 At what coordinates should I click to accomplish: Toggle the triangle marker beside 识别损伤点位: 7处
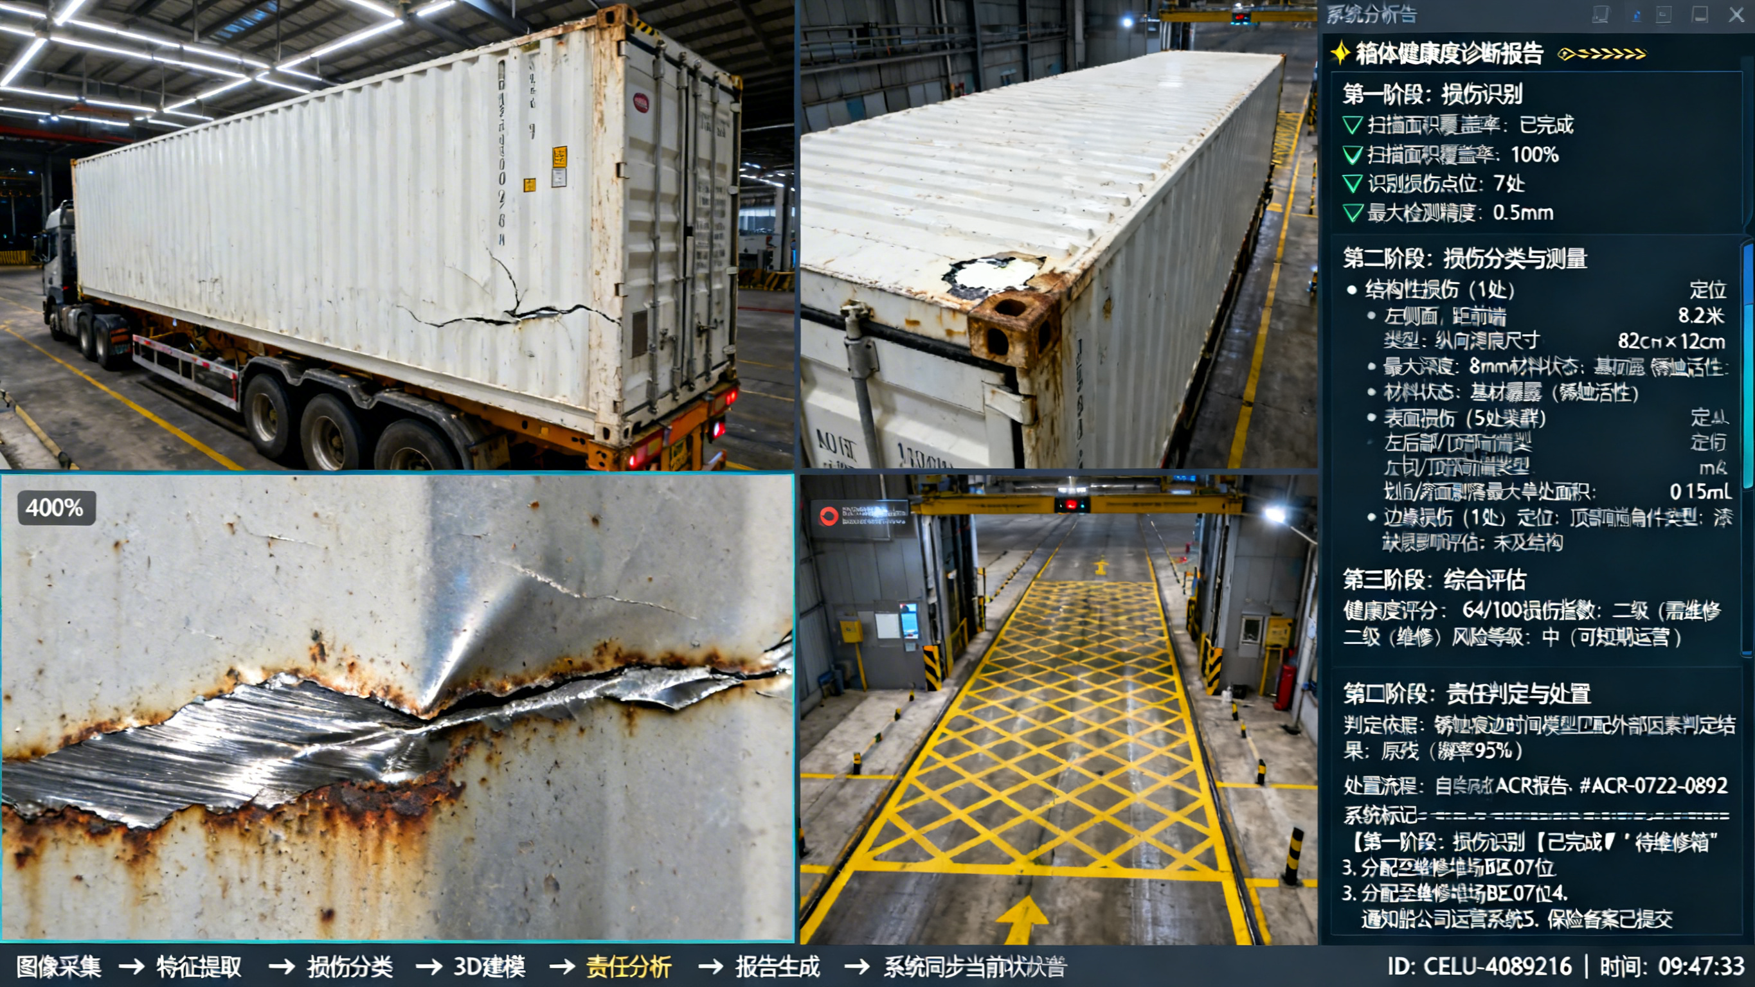(1352, 183)
